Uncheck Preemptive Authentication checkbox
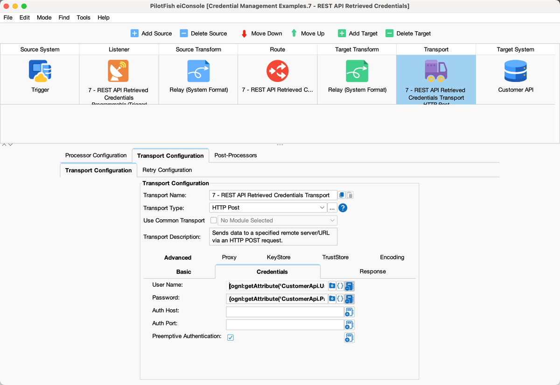560x385 pixels. click(x=231, y=337)
